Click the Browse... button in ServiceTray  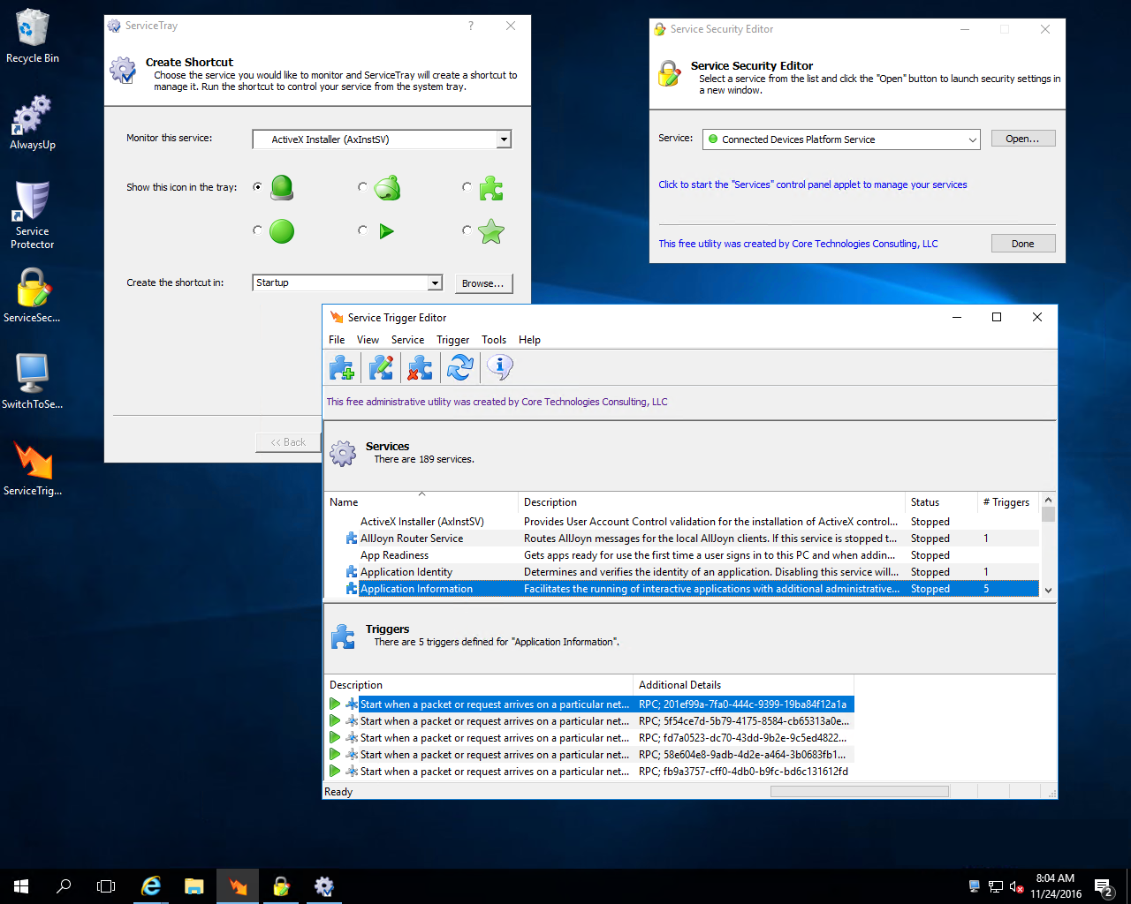pyautogui.click(x=483, y=283)
